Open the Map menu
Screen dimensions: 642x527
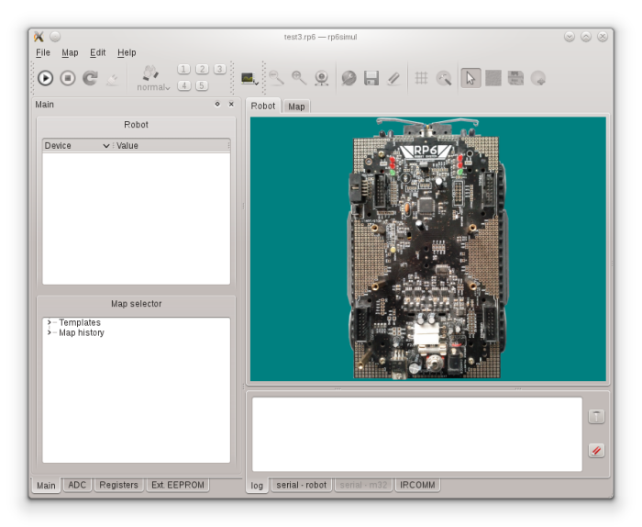(x=70, y=52)
